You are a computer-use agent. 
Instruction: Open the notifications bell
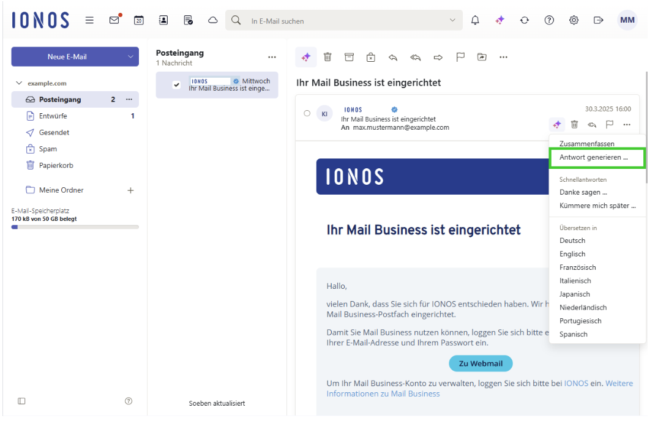pos(475,20)
